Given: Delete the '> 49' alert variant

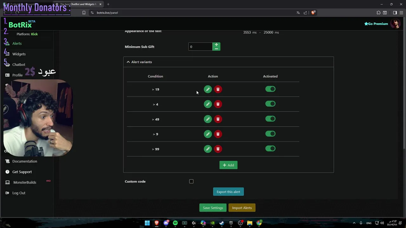Looking at the screenshot, I should point(218,119).
